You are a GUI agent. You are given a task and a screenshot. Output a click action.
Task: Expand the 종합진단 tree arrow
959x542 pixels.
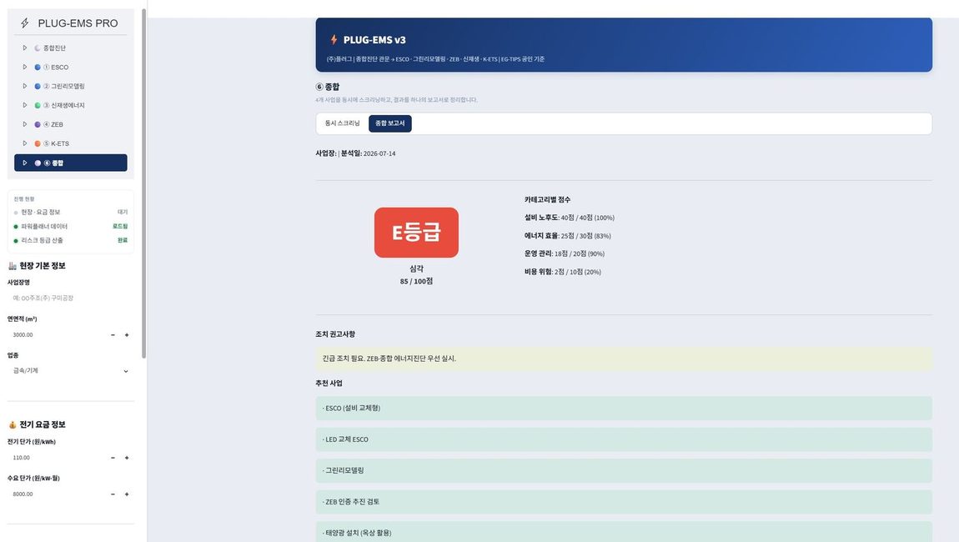[25, 48]
